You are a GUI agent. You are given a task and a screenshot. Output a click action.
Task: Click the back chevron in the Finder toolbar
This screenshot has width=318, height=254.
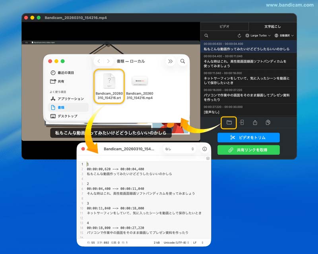click(x=99, y=62)
